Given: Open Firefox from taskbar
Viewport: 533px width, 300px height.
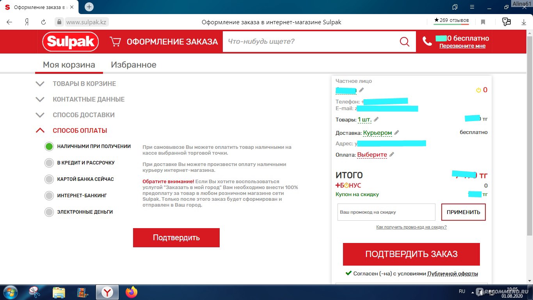Looking at the screenshot, I should coord(131,292).
